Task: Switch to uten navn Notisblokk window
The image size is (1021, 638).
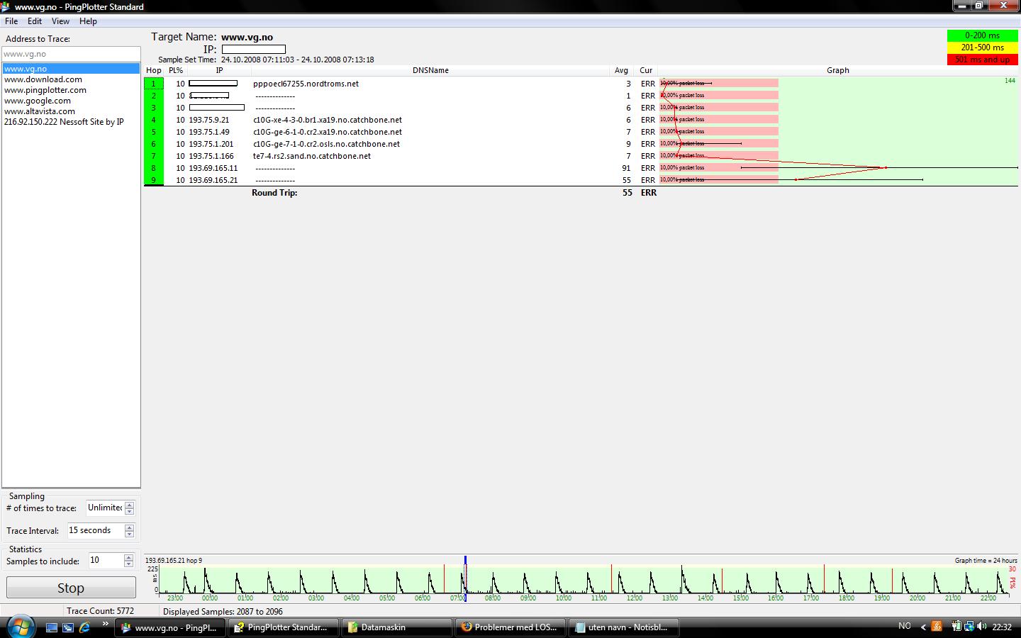Action: (x=624, y=627)
